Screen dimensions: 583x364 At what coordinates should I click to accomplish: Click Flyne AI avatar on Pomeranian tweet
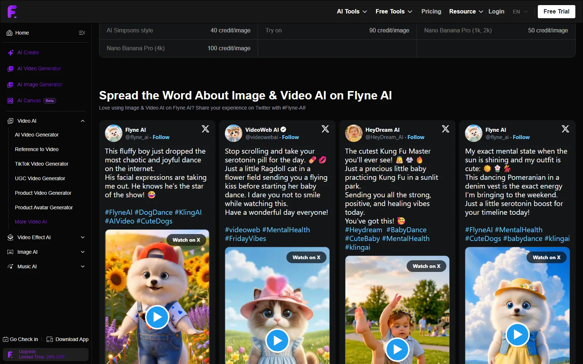pos(474,133)
